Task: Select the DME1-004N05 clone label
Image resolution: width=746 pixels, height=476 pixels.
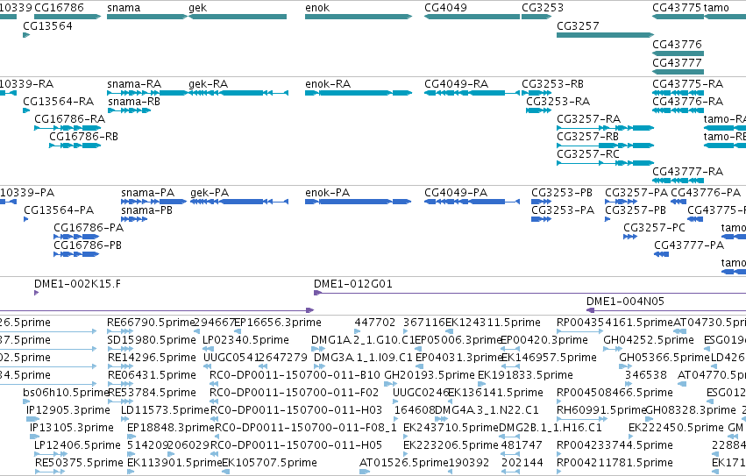Action: point(625,302)
